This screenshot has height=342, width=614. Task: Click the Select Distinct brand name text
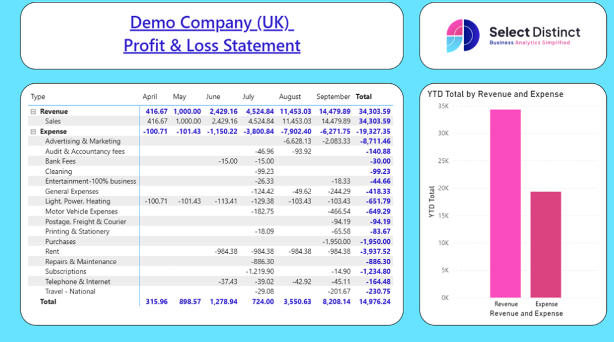[534, 32]
